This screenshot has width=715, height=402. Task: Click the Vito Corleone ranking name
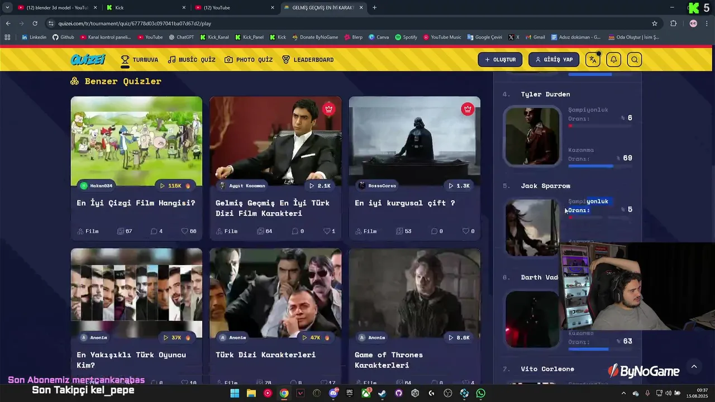point(547,368)
